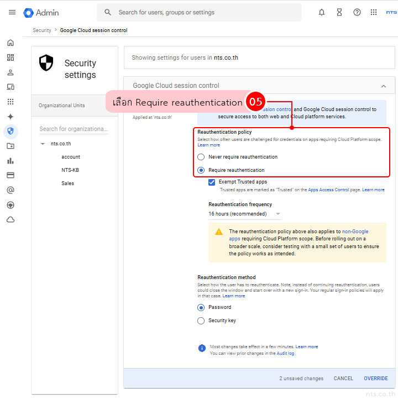Viewport: 398px width, 399px height.
Task: Open Security shield icon in sidebar
Action: click(x=11, y=132)
